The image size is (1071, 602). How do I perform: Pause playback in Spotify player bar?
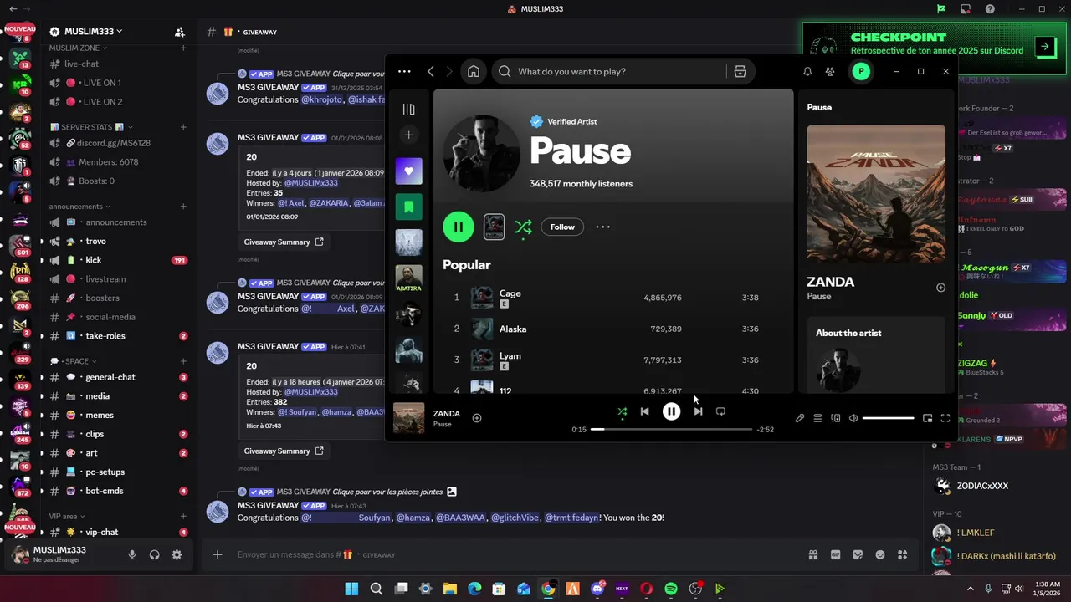coord(671,411)
